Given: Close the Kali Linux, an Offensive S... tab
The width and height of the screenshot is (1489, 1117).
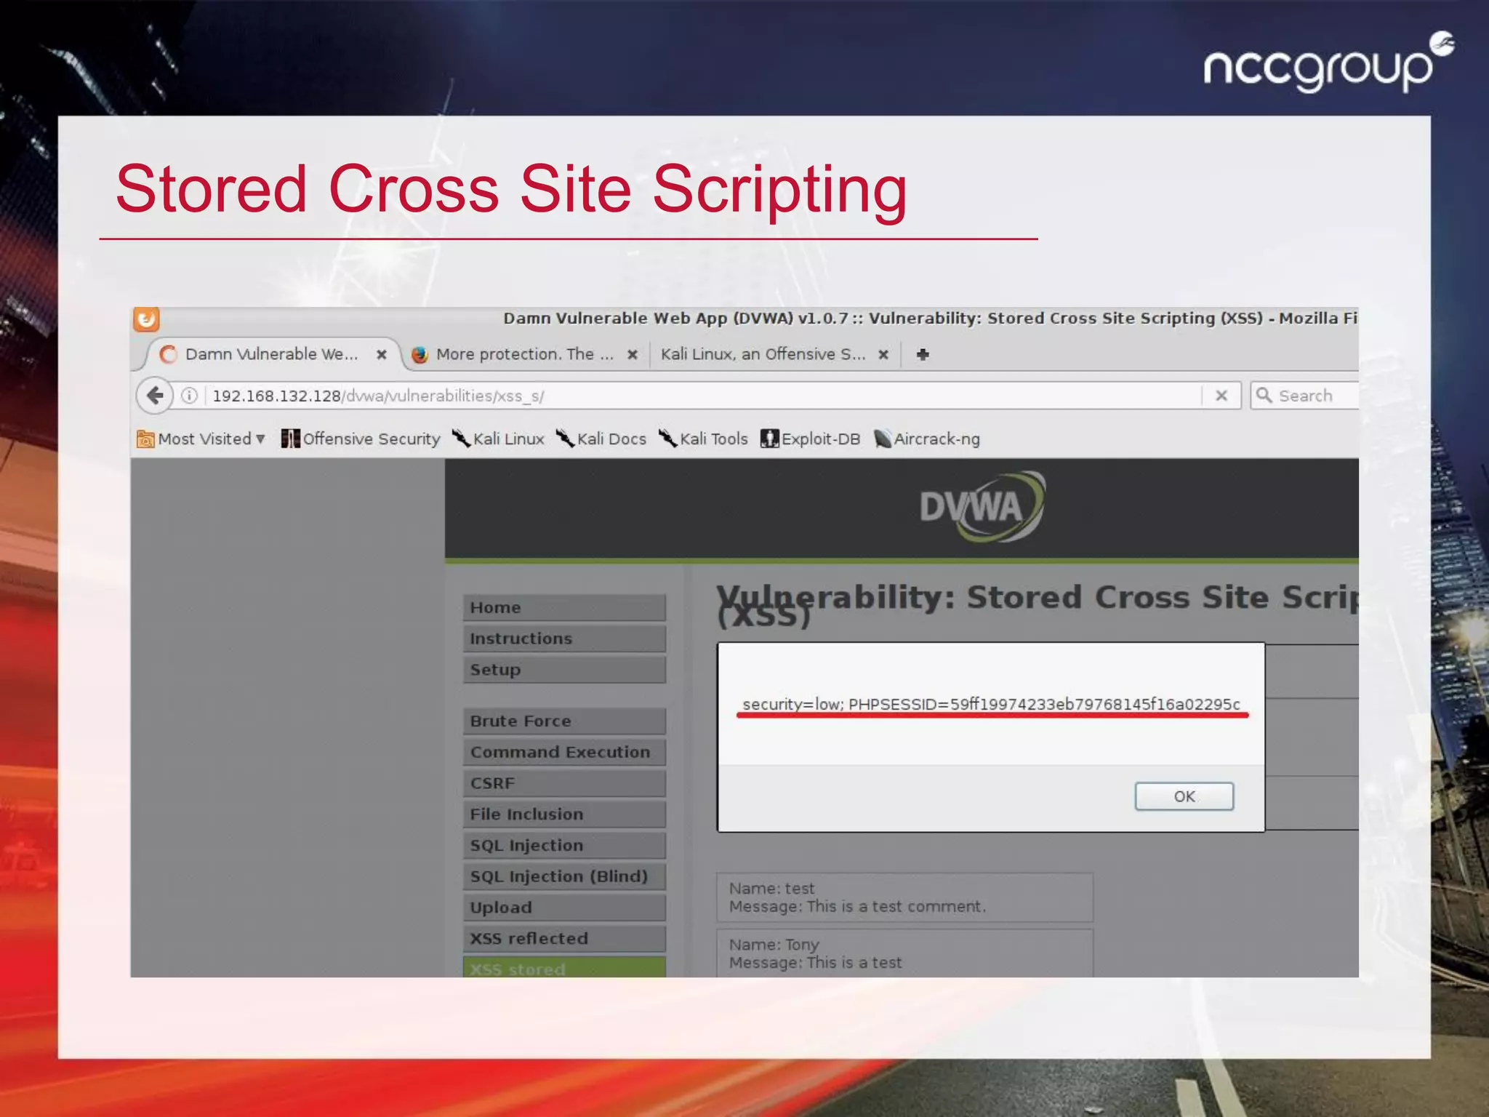Looking at the screenshot, I should [883, 354].
